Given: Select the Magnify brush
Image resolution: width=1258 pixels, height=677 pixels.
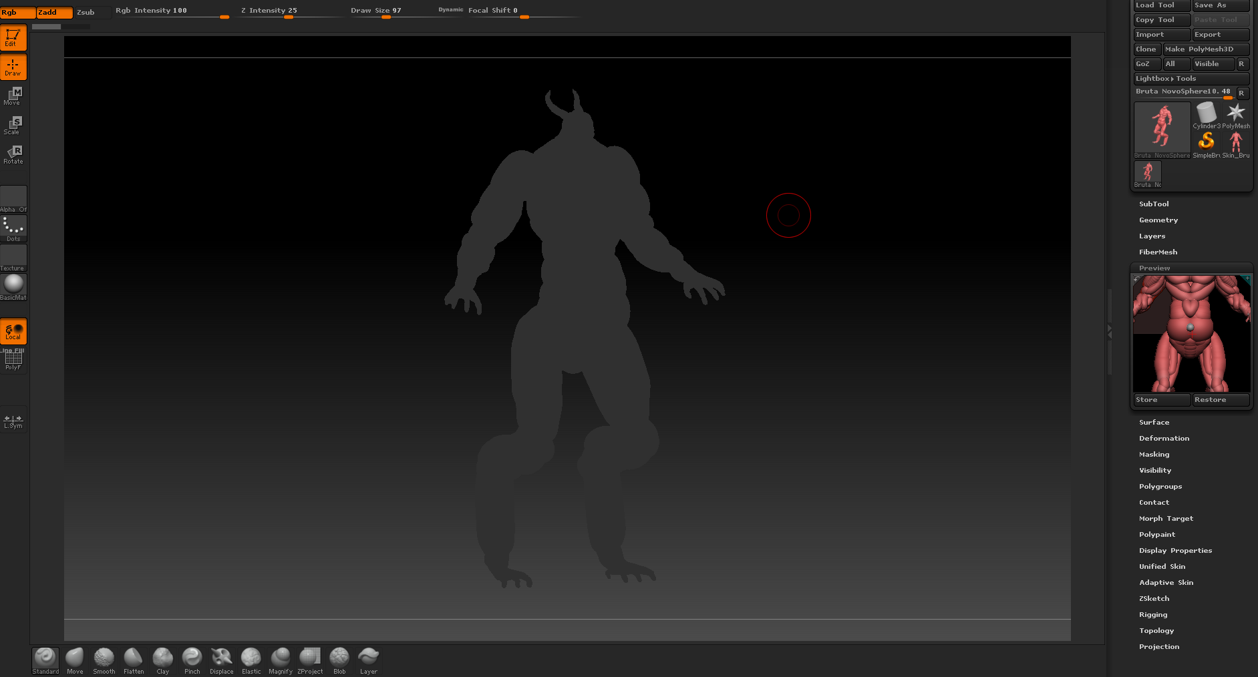Looking at the screenshot, I should pos(280,660).
